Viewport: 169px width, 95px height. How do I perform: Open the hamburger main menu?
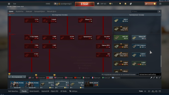9,4
